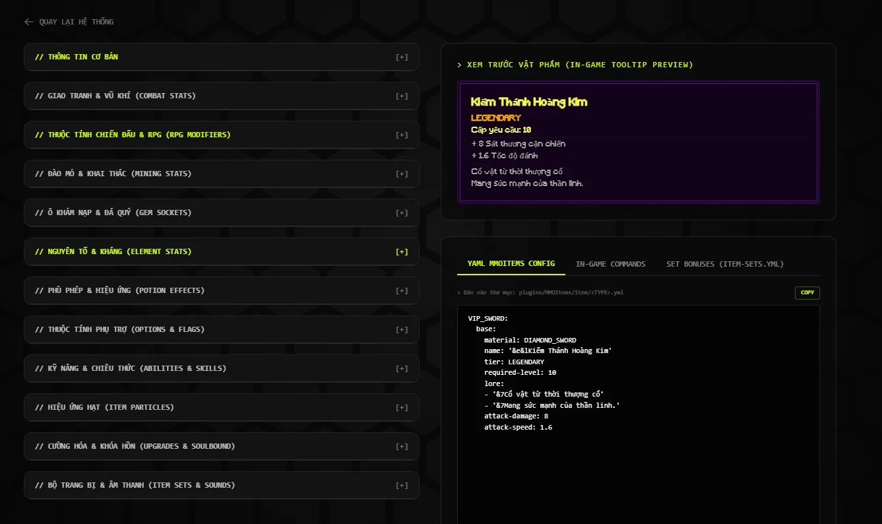882x524 pixels.
Task: Click the back arrow icon beside Quay lại hệ thống
Action: click(29, 22)
